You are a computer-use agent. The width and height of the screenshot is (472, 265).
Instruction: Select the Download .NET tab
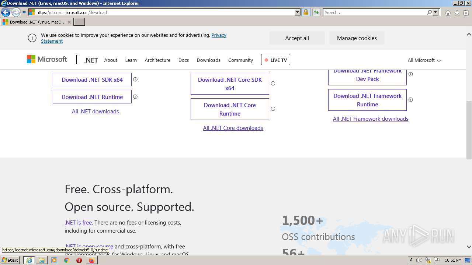(36, 22)
